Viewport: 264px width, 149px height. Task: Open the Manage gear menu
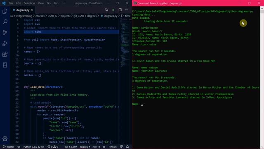(5, 139)
